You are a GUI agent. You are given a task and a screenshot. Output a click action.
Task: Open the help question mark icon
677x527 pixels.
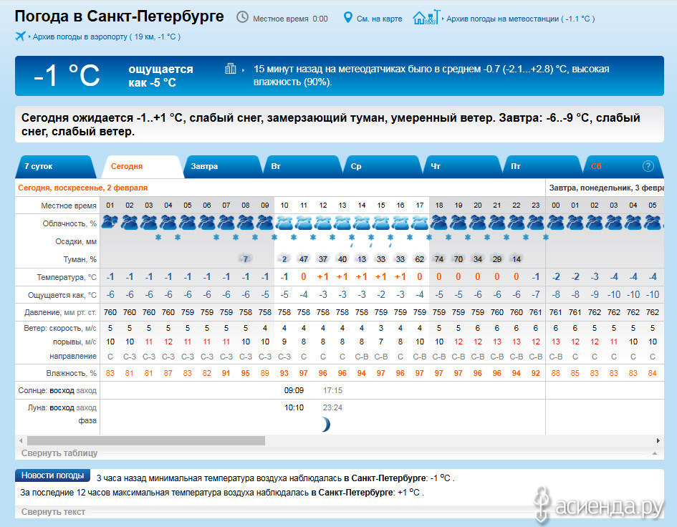coord(648,166)
